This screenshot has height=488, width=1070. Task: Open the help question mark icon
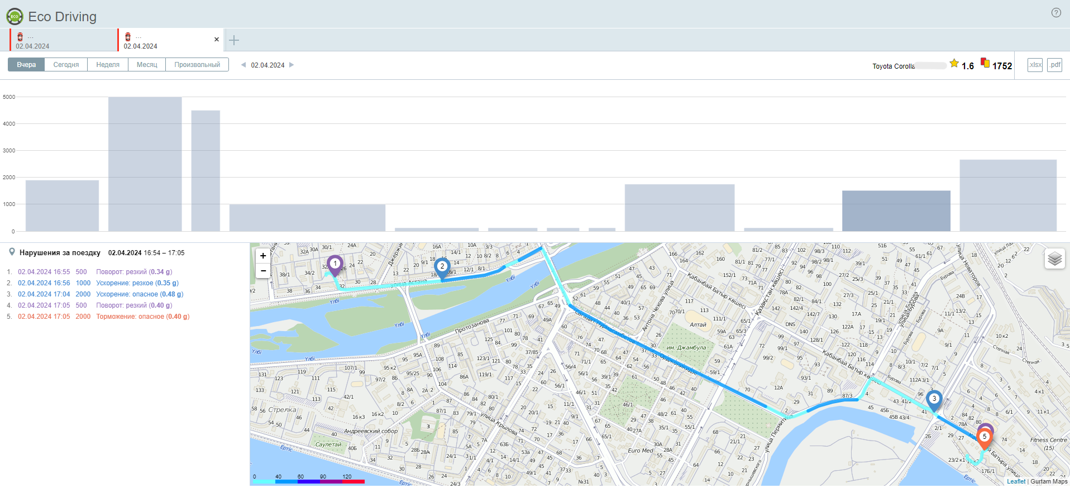(1056, 13)
